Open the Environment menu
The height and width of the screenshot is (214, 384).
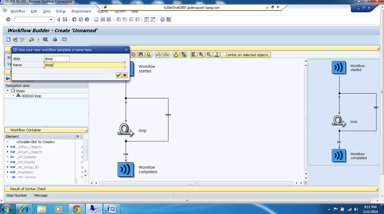81,11
